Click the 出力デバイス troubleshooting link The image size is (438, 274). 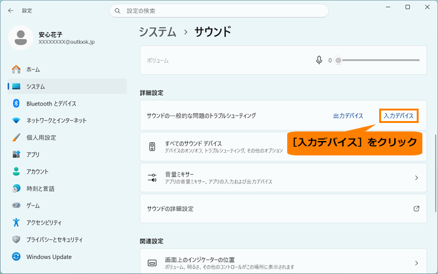tap(348, 115)
